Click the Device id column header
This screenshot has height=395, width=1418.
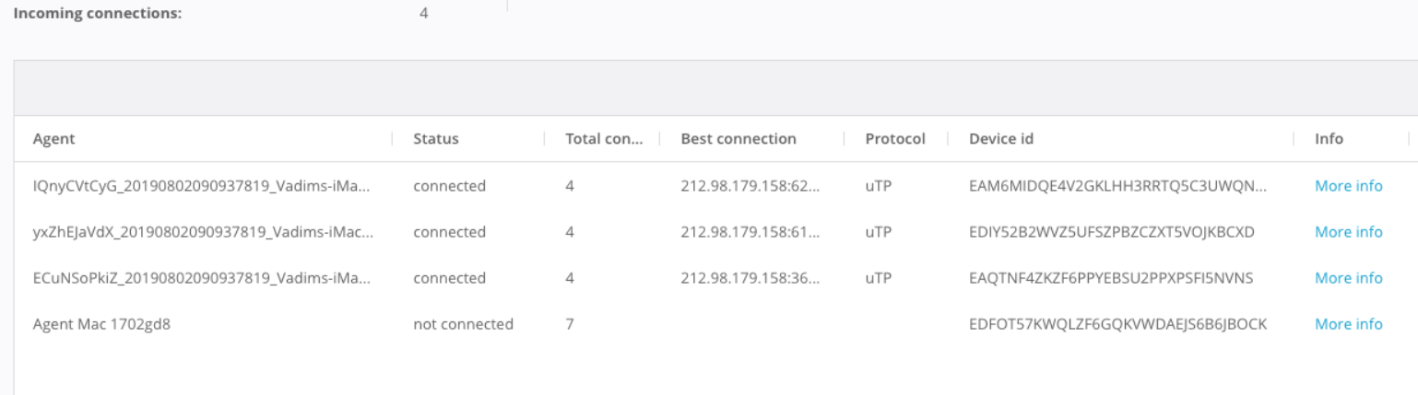coord(1000,139)
